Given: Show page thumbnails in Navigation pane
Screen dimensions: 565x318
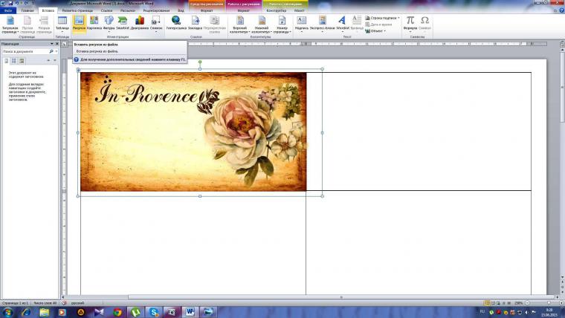Looking at the screenshot, I should 13,61.
